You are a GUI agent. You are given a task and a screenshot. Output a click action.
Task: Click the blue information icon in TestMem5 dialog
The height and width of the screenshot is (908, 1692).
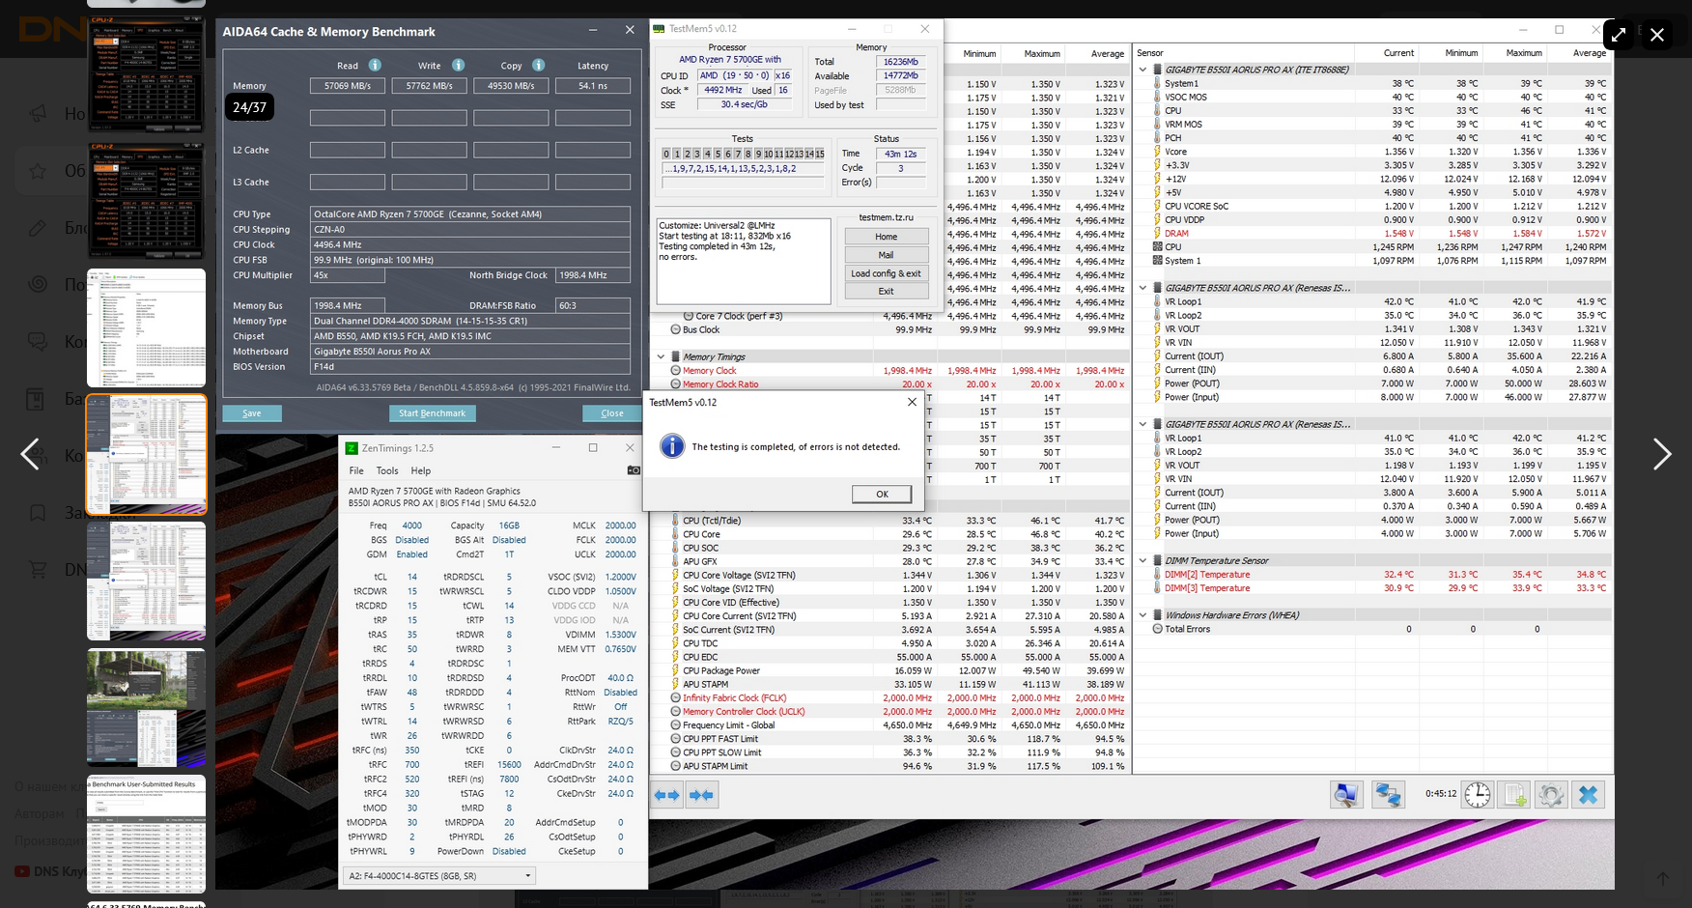click(x=672, y=446)
